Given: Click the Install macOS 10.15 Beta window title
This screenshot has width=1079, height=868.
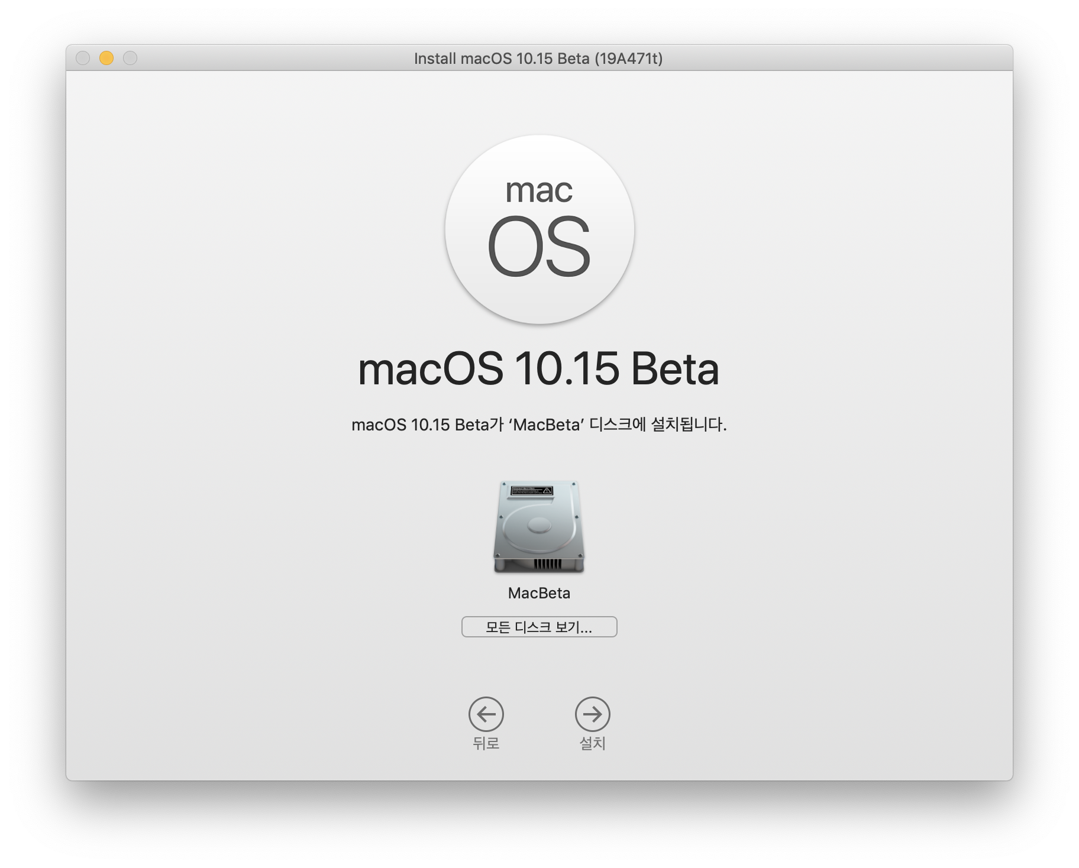Looking at the screenshot, I should [x=502, y=59].
